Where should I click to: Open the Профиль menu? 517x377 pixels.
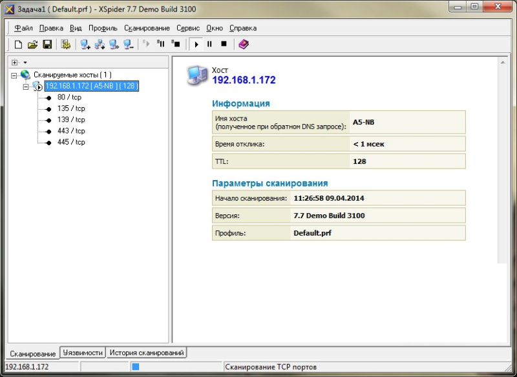[103, 28]
